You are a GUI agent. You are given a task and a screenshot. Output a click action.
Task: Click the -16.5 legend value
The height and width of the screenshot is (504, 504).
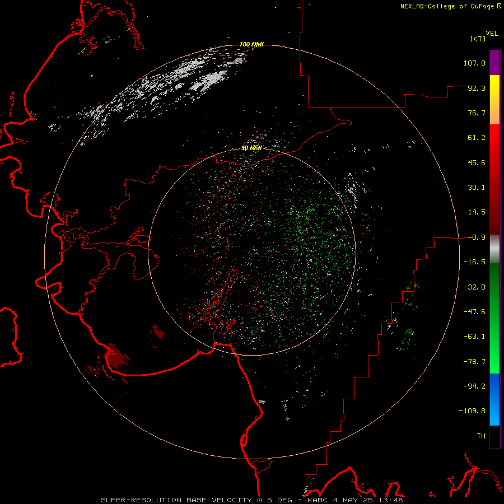tap(474, 262)
